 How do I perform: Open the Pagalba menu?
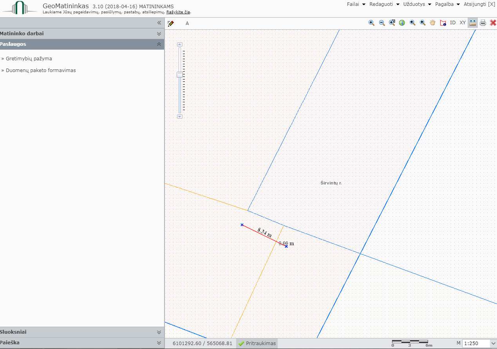pyautogui.click(x=447, y=4)
